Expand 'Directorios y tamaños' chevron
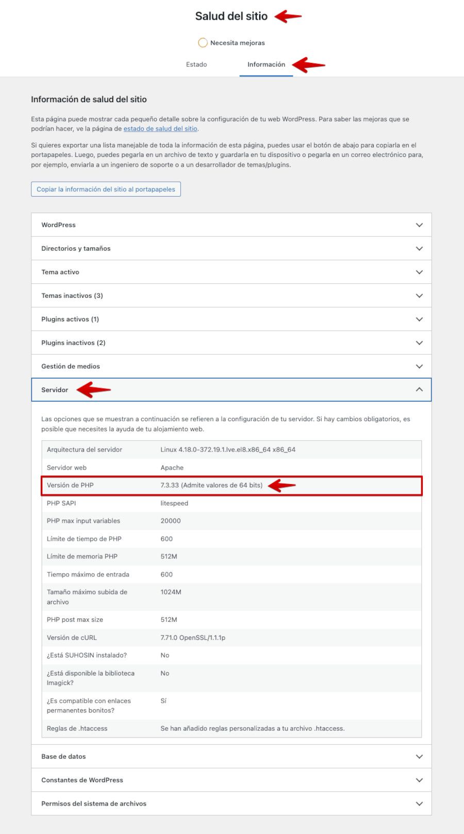Viewport: 464px width, 834px height. point(419,249)
